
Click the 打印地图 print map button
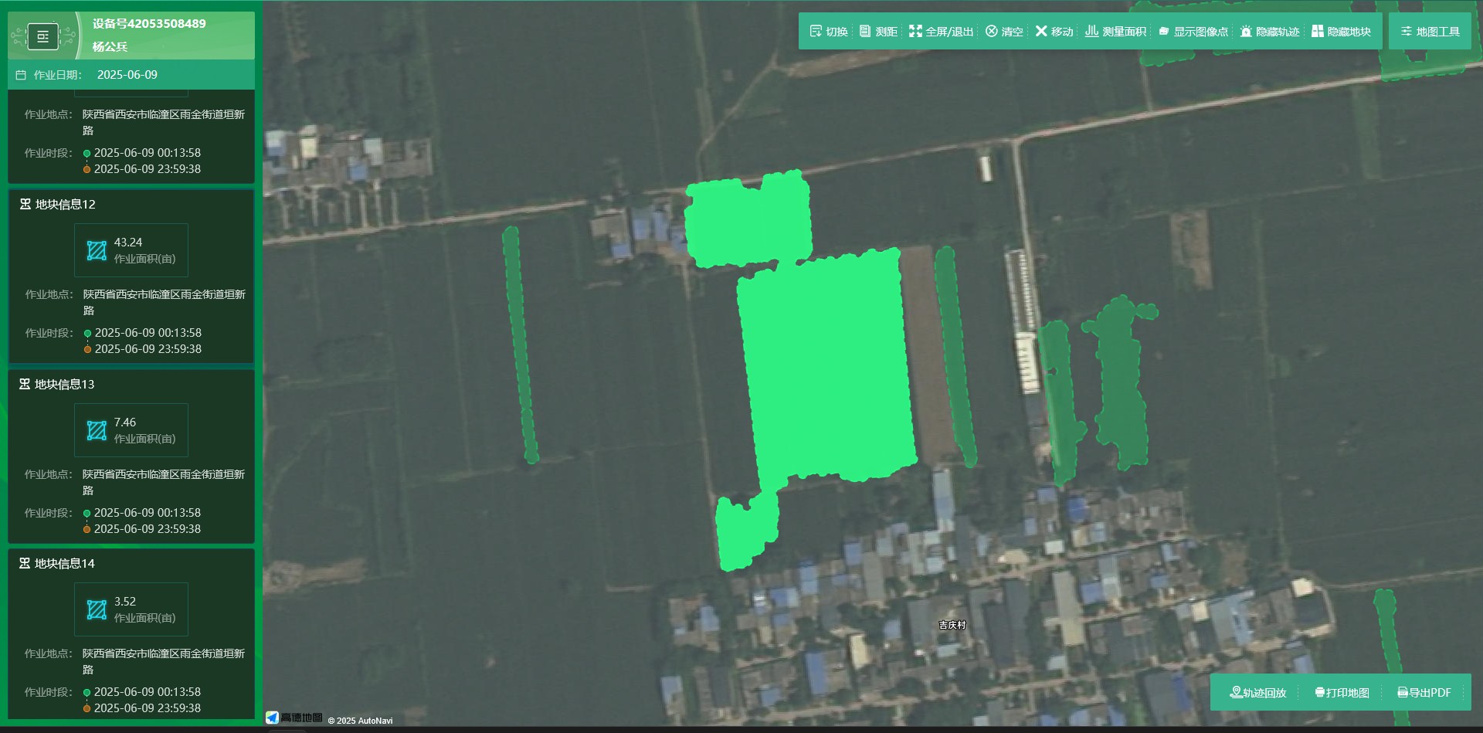(1342, 693)
